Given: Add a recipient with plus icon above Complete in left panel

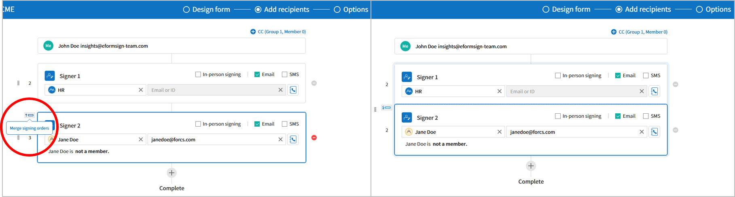Looking at the screenshot, I should [172, 173].
